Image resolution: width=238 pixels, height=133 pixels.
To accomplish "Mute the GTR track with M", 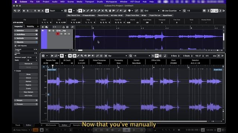I will (x=49, y=31).
